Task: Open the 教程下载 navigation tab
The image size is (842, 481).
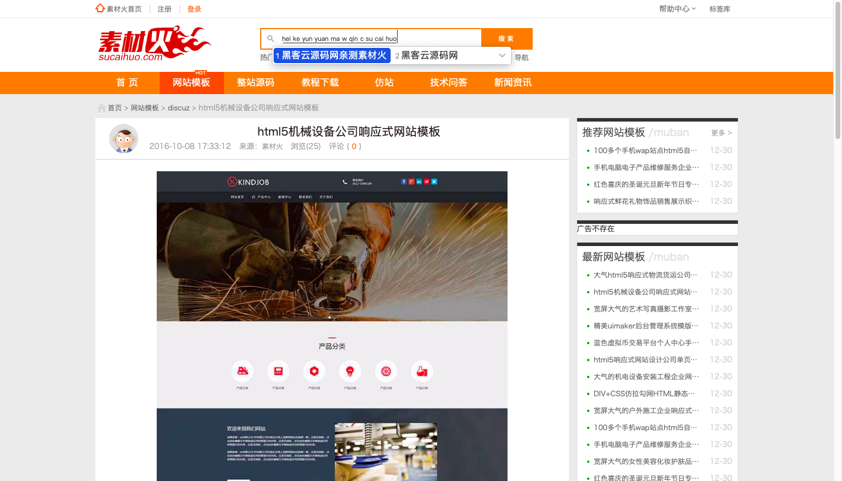Action: pos(320,82)
